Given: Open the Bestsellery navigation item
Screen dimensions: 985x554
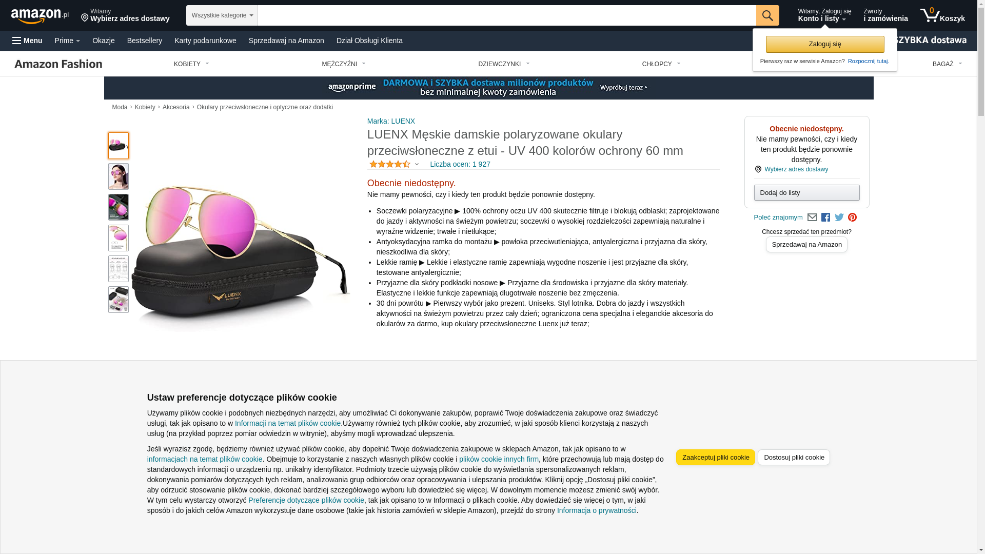Looking at the screenshot, I should point(145,41).
